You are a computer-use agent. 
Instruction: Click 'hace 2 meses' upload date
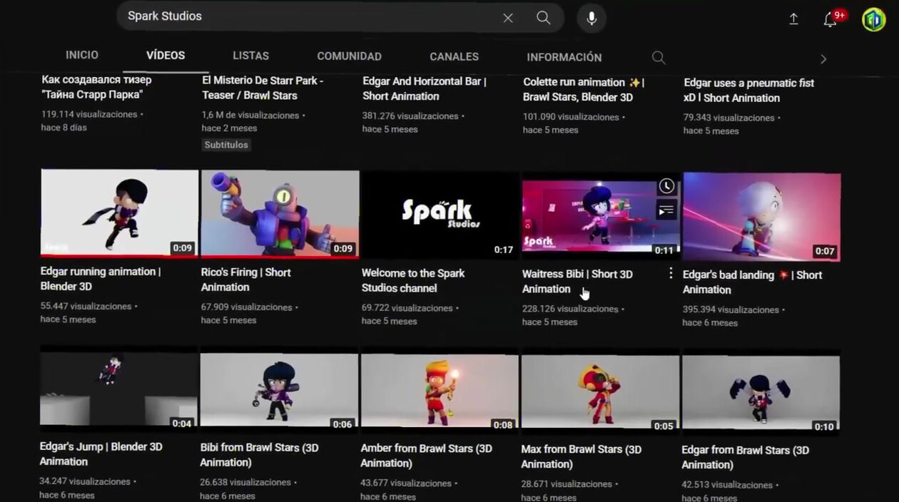230,128
